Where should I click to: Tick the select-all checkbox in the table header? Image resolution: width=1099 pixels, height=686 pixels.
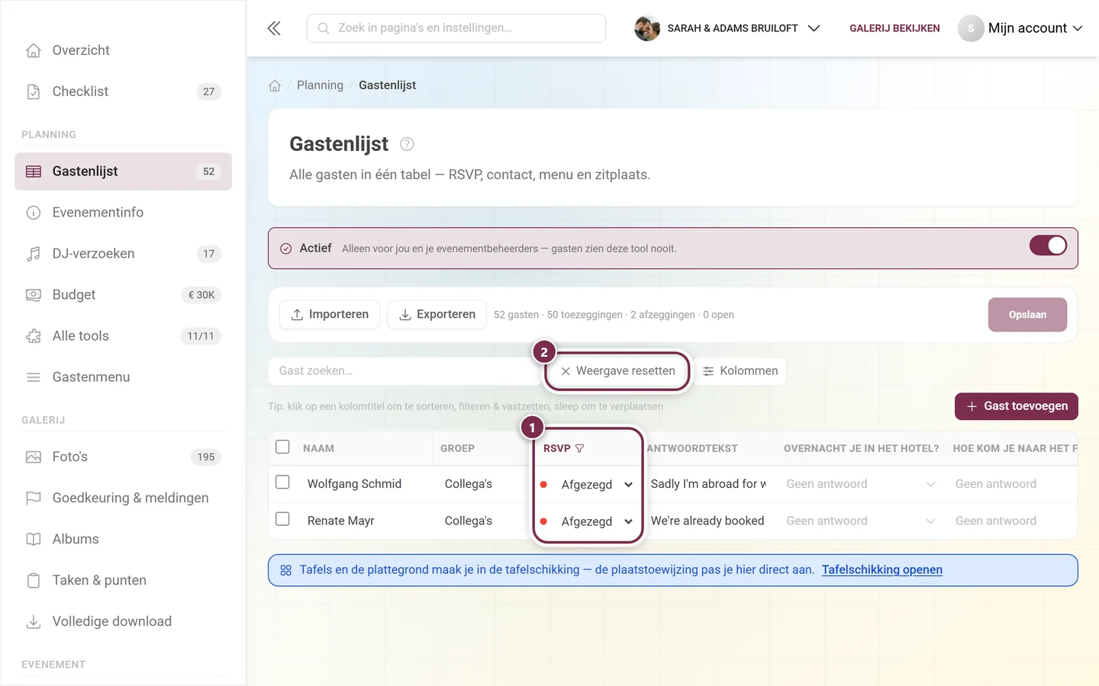click(x=282, y=447)
